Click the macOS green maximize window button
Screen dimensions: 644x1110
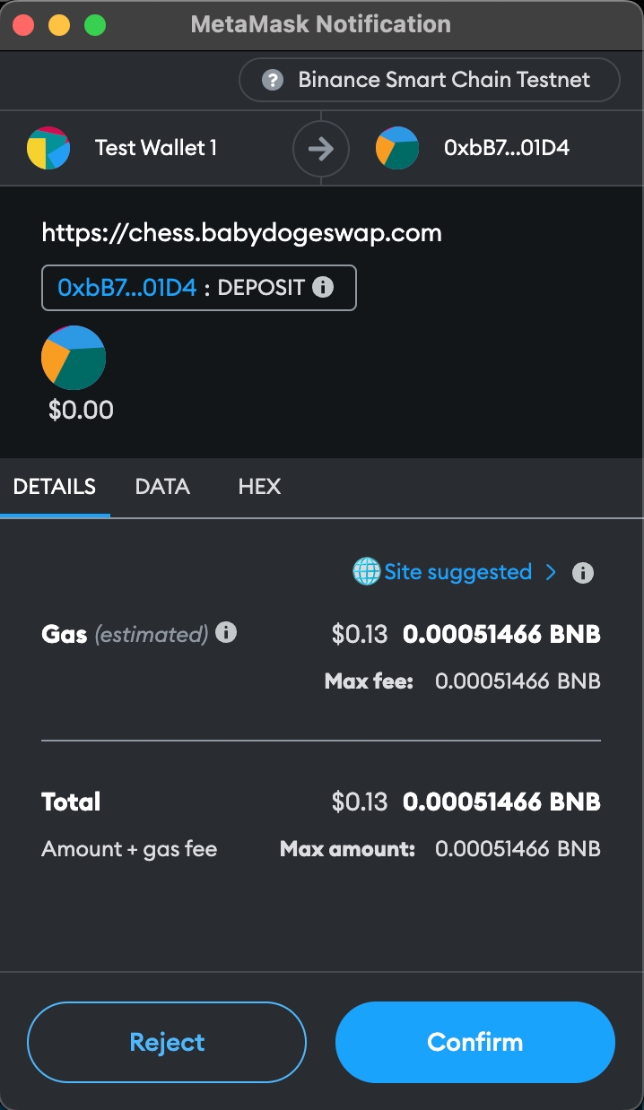point(95,25)
